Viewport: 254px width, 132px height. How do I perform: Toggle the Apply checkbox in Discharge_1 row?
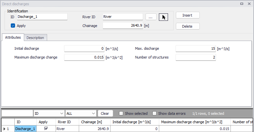tap(46, 128)
